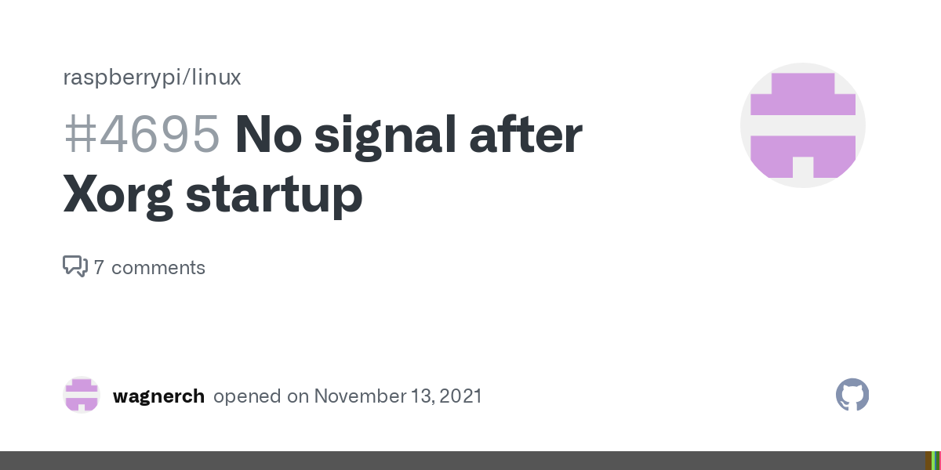The height and width of the screenshot is (470, 941).
Task: View the "7 comments" label
Action: (149, 267)
